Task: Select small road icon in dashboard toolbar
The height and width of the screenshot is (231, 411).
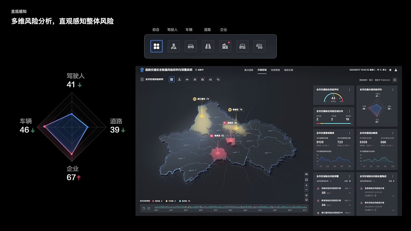Action: point(195,79)
